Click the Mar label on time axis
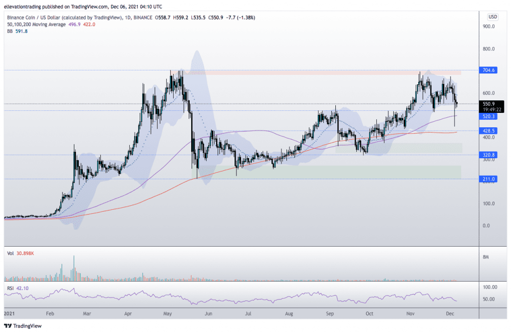Viewport: 511px width, 333px height. [x=87, y=314]
